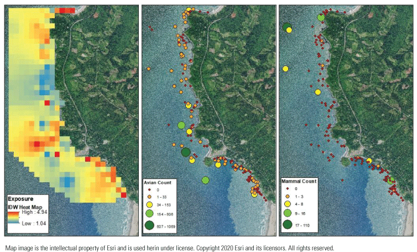Viewport: 417px width, 252px height.
Task: Click the 17 - 110 mammal legend symbol
Action: (286, 225)
